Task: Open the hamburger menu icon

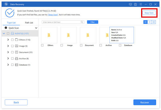Action: click(141, 4)
